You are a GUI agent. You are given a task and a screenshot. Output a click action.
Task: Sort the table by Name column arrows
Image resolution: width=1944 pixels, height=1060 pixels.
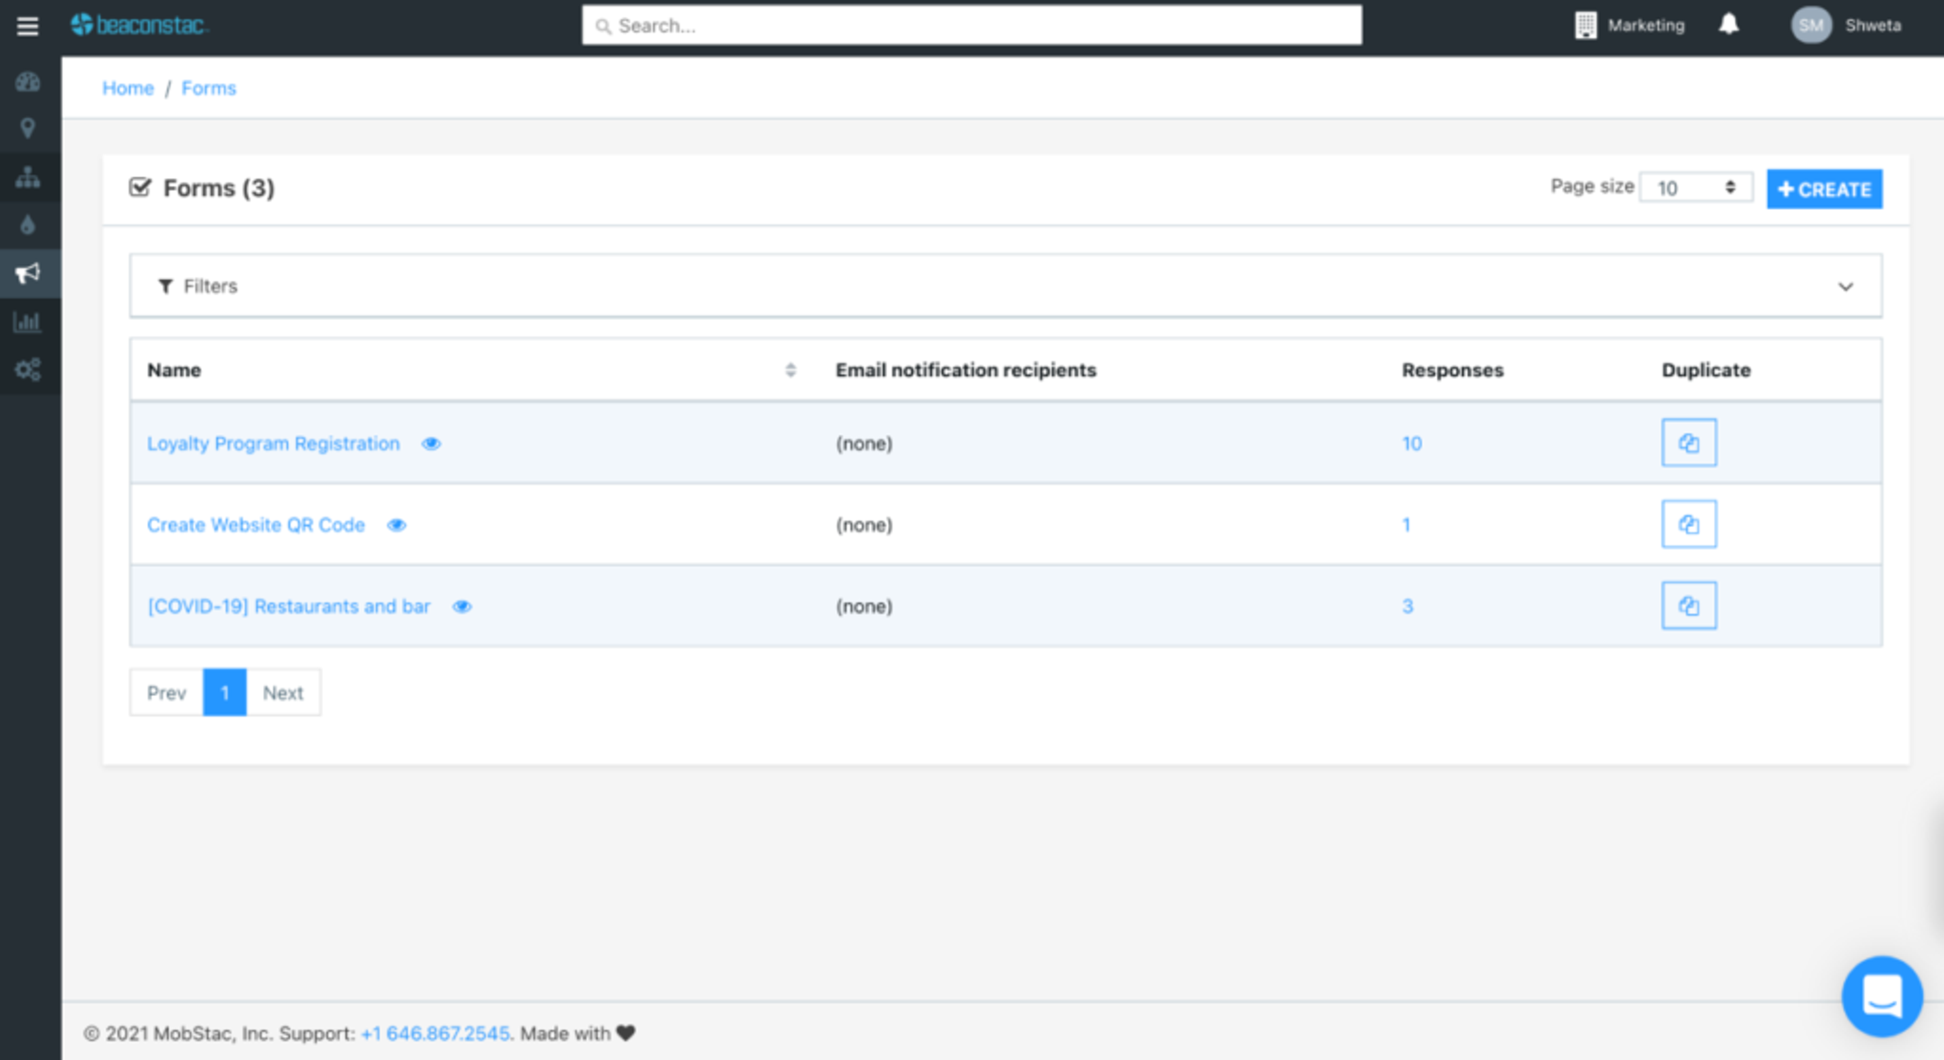[790, 370]
